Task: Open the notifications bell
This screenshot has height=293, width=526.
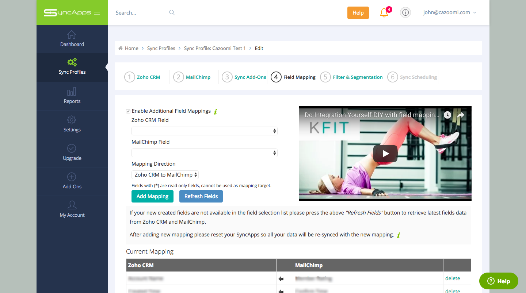Action: 384,13
